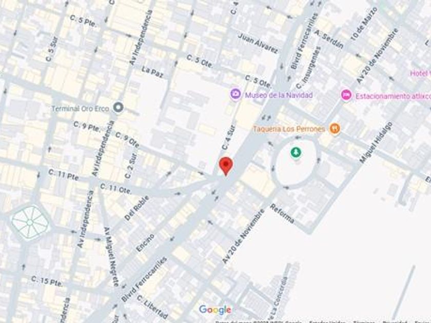Open the Museo de la Navidad camera icon
Image resolution: width=431 pixels, height=323 pixels.
236,94
